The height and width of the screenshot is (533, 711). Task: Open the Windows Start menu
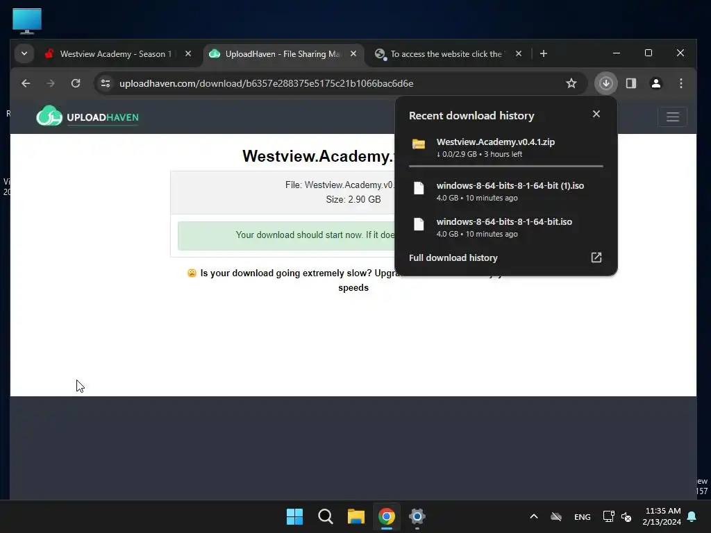(294, 516)
